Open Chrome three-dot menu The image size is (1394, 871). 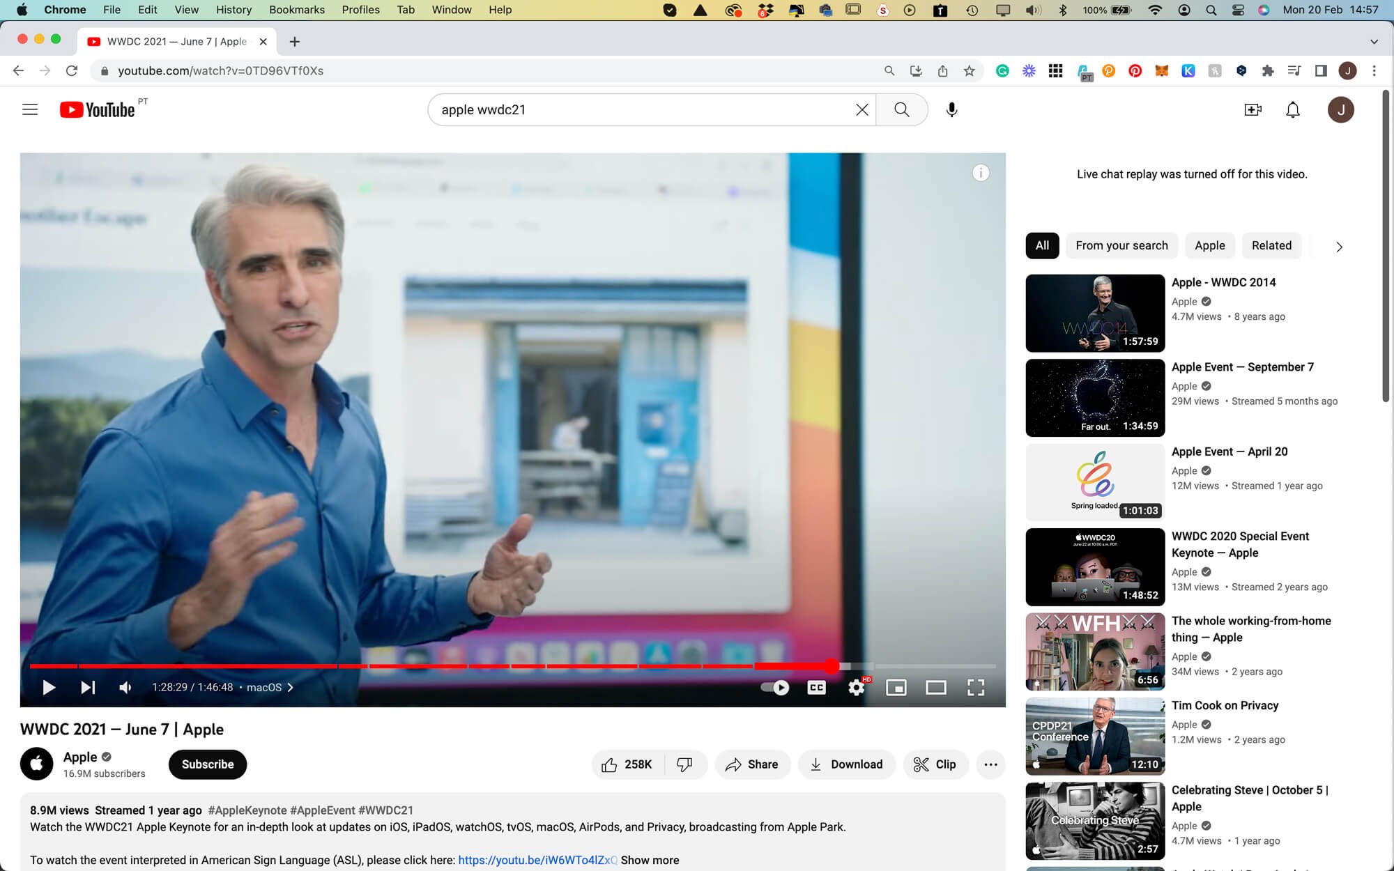tap(1374, 70)
